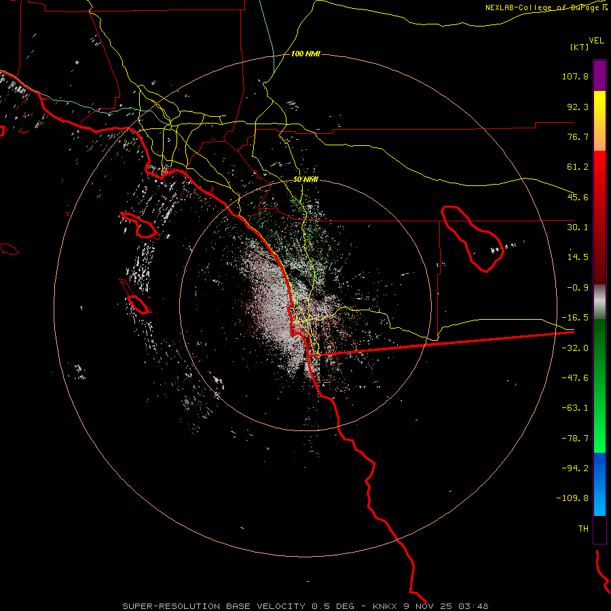Click the -47.6 velocity scale value
Image resolution: width=611 pixels, height=611 pixels.
click(x=575, y=378)
